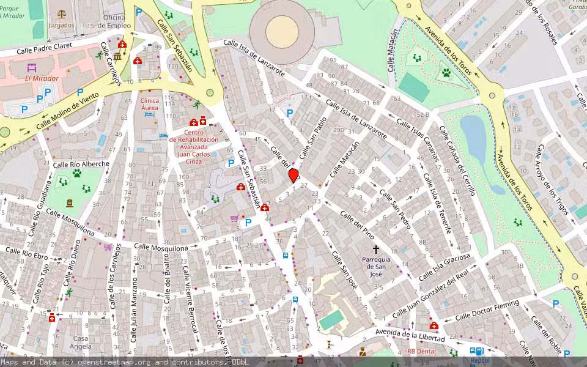Click the parking icon on Calle Isla de Lanzarote
The image size is (587, 367).
coord(290,113)
